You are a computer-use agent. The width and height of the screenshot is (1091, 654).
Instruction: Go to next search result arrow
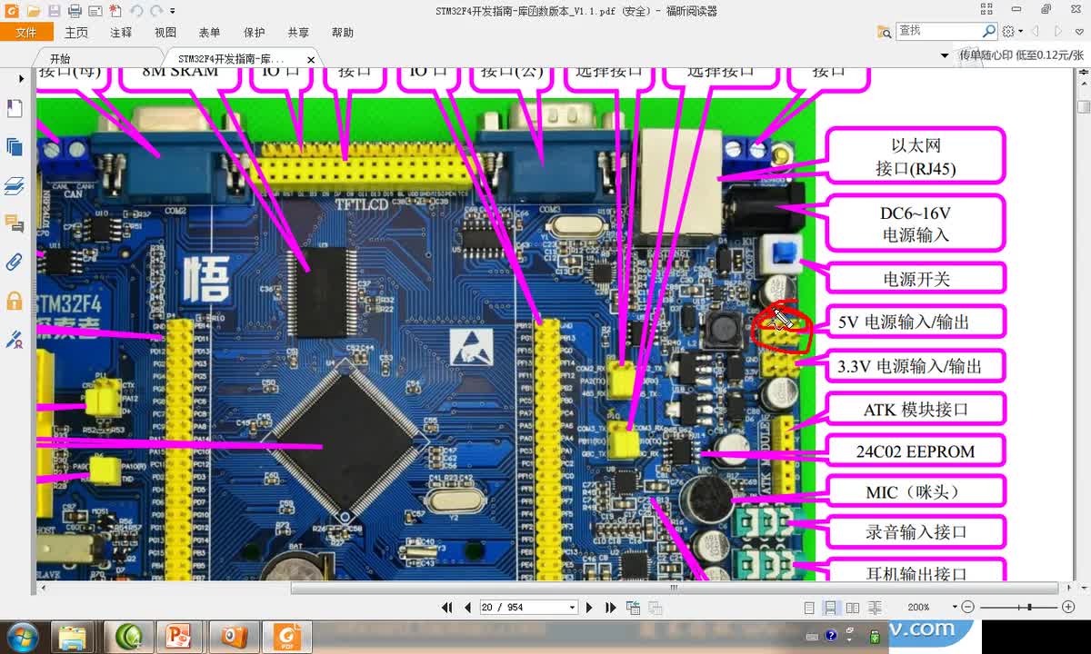(x=1058, y=31)
